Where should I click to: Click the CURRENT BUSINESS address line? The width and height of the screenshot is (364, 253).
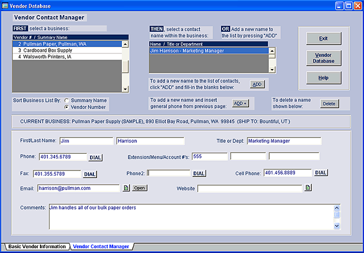click(155, 121)
